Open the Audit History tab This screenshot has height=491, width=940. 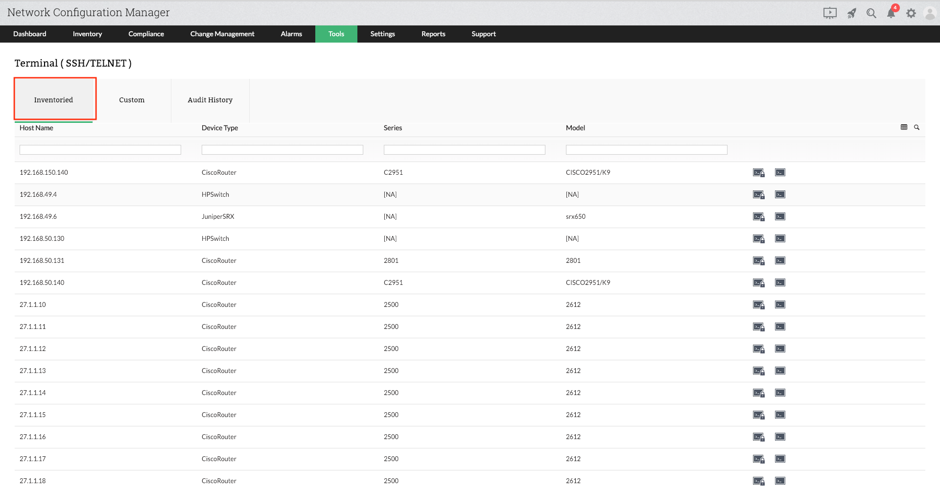click(210, 99)
